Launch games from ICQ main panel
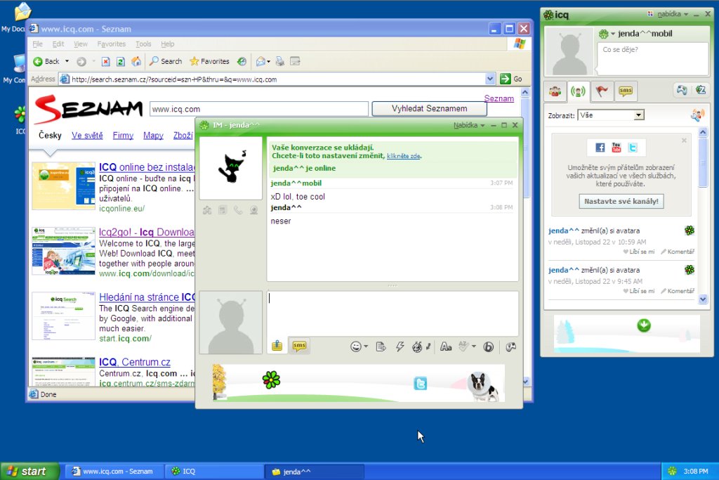 682,90
